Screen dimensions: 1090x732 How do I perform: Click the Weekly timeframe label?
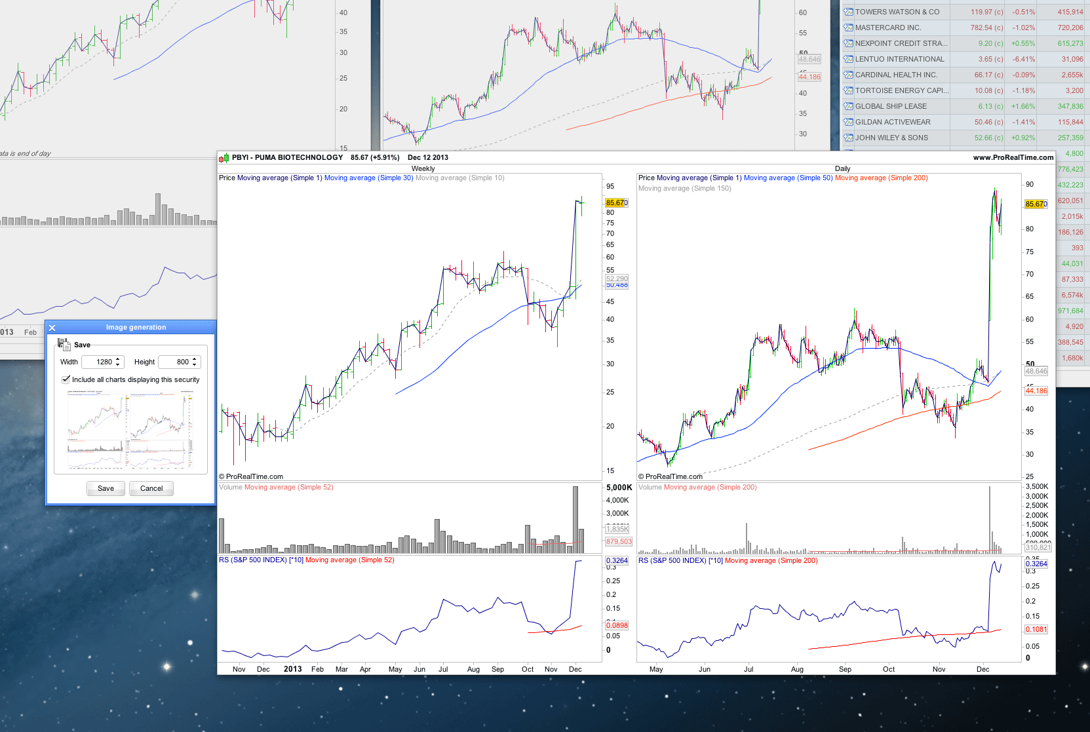[x=423, y=169]
